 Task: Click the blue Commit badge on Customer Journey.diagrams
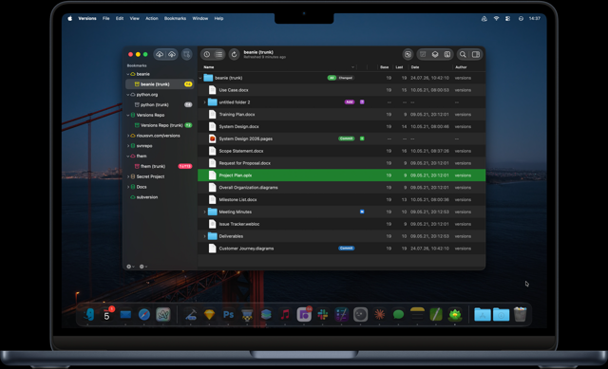click(x=346, y=249)
